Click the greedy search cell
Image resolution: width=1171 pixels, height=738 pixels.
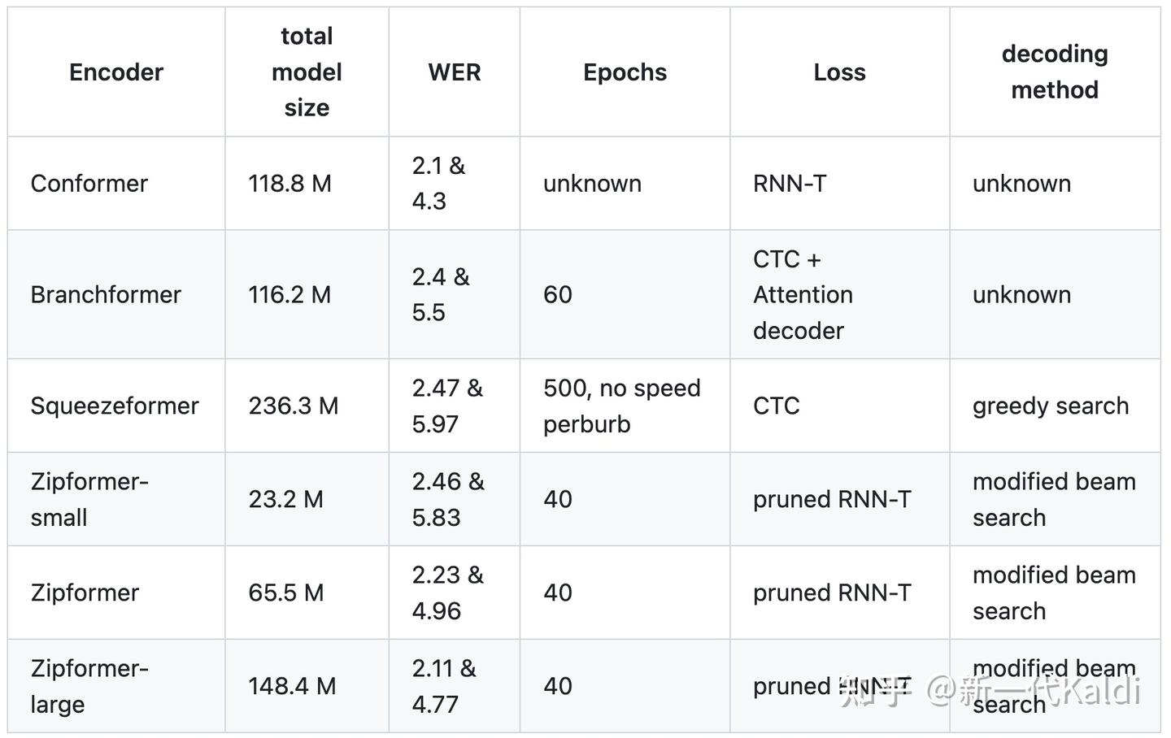1051,406
